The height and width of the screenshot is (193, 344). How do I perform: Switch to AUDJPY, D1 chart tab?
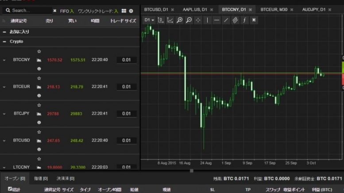[x=314, y=10]
